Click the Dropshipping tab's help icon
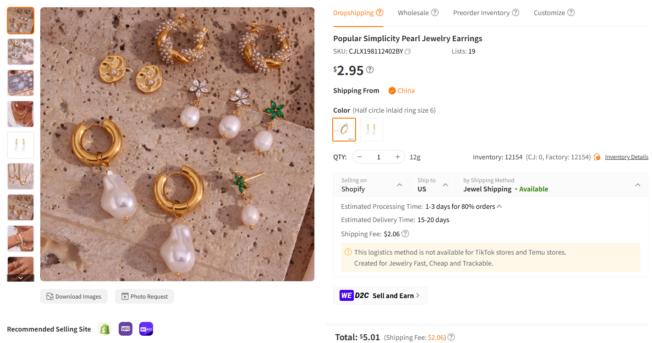This screenshot has height=343, width=653. click(x=380, y=12)
